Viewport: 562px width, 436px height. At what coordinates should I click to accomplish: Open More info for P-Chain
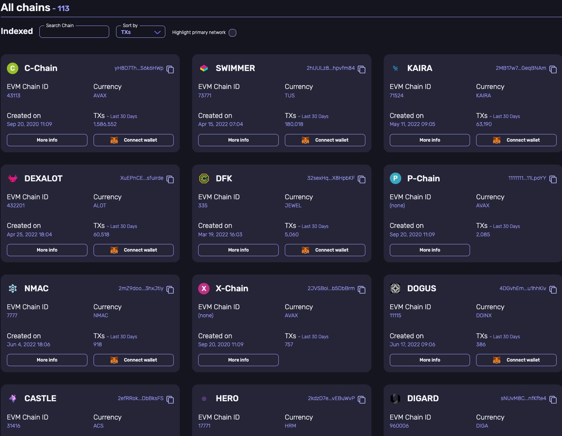click(x=430, y=250)
